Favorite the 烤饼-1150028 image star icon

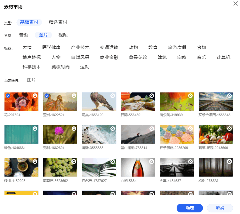35,161
